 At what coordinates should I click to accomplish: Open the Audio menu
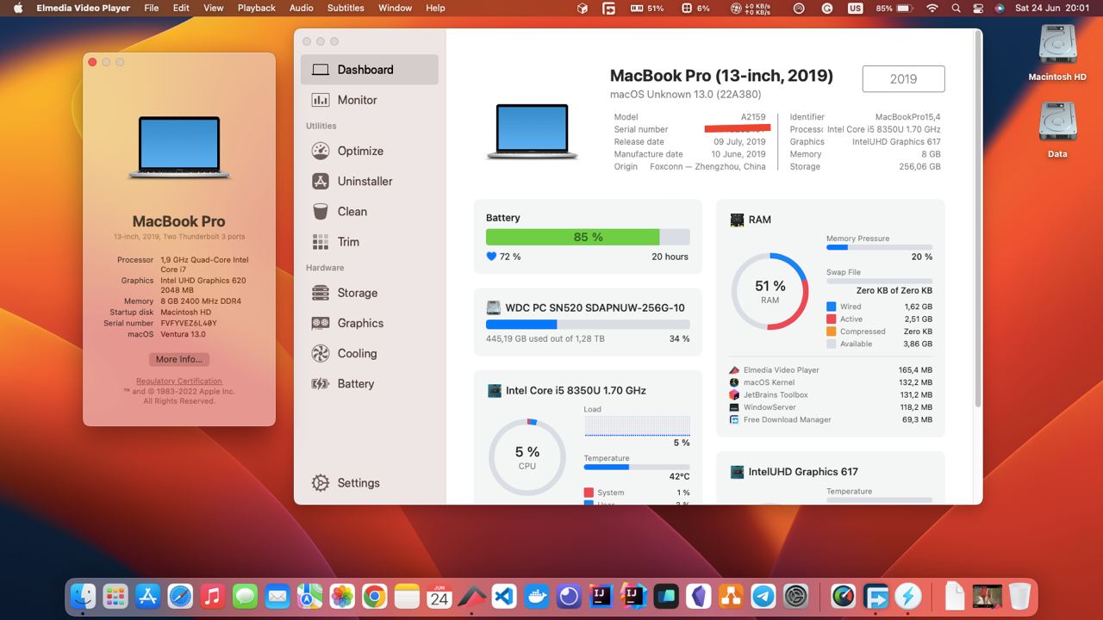tap(302, 8)
